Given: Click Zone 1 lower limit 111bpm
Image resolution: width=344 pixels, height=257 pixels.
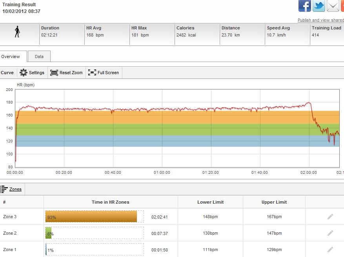Looking at the screenshot, I should coord(210,250).
